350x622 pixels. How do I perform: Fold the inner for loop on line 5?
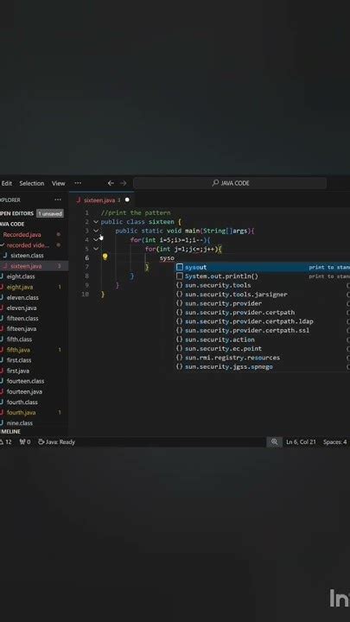[96, 249]
